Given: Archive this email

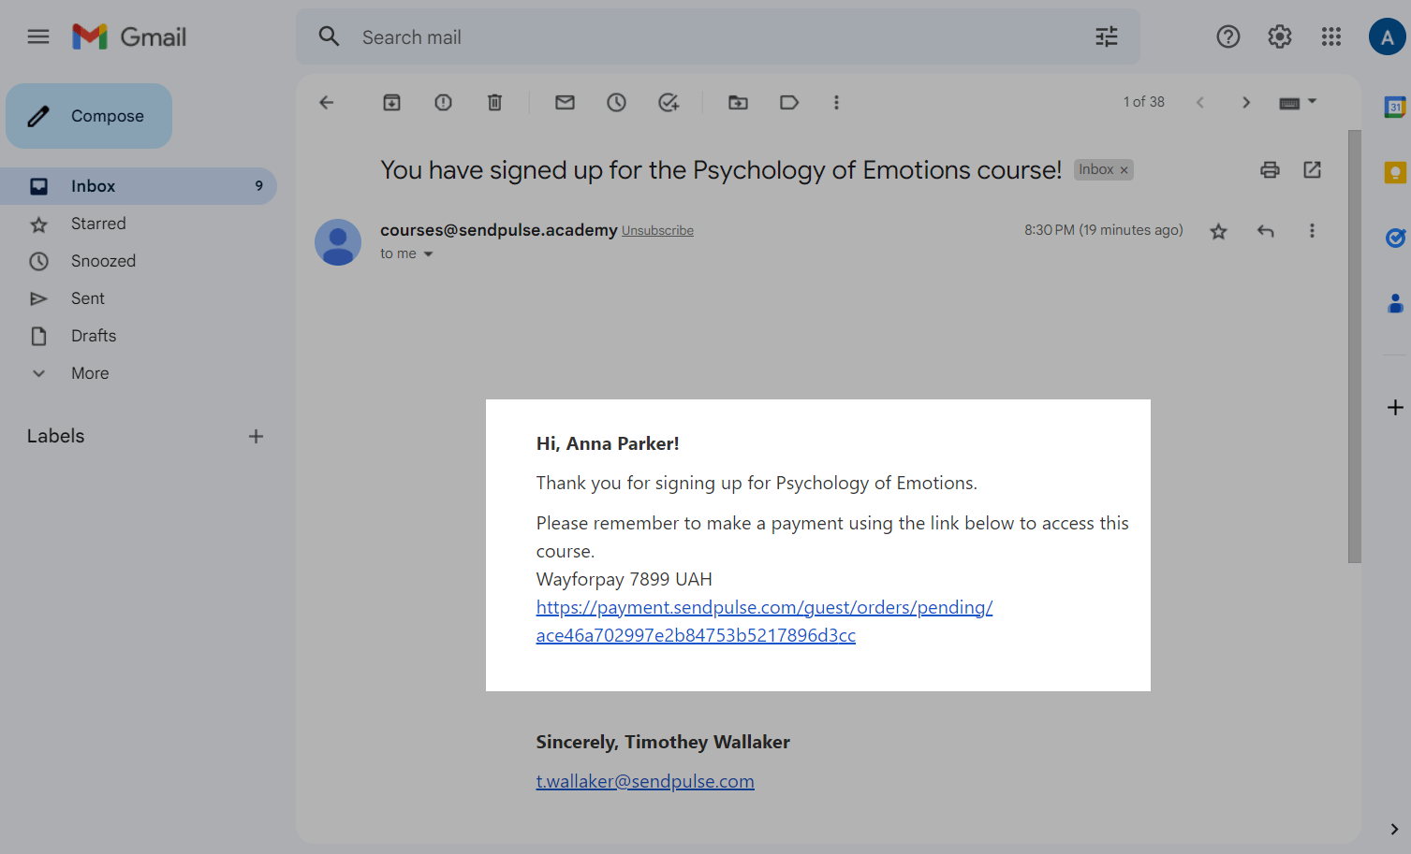Looking at the screenshot, I should coord(391,102).
